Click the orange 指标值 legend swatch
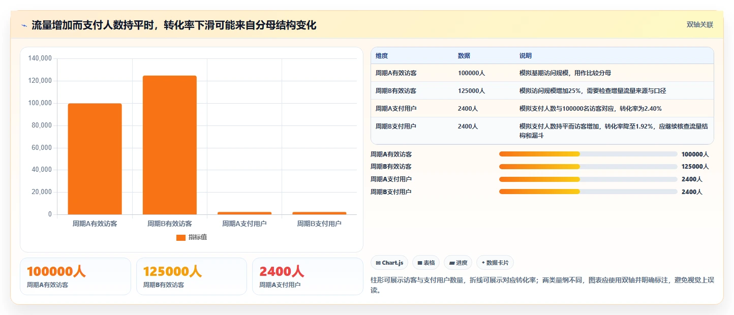 [180, 237]
